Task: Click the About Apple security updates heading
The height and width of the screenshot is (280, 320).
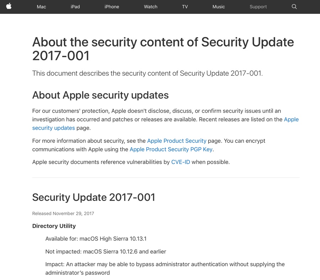Action: (100, 95)
